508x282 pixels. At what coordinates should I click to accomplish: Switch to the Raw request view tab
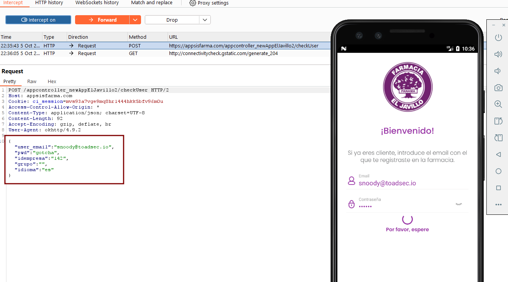32,81
